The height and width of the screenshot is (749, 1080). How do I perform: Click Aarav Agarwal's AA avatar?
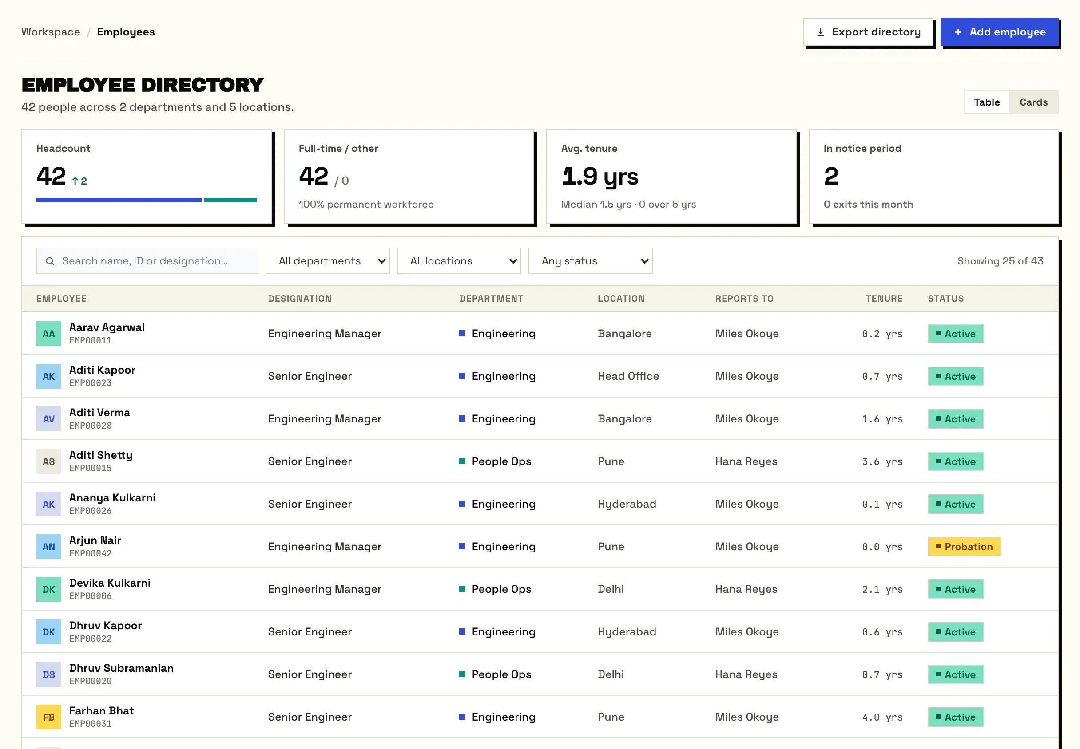(49, 334)
